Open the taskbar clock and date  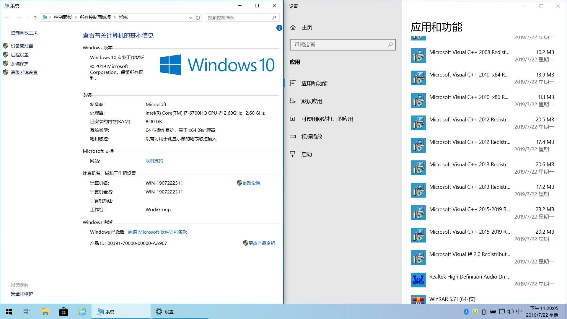(x=544, y=312)
